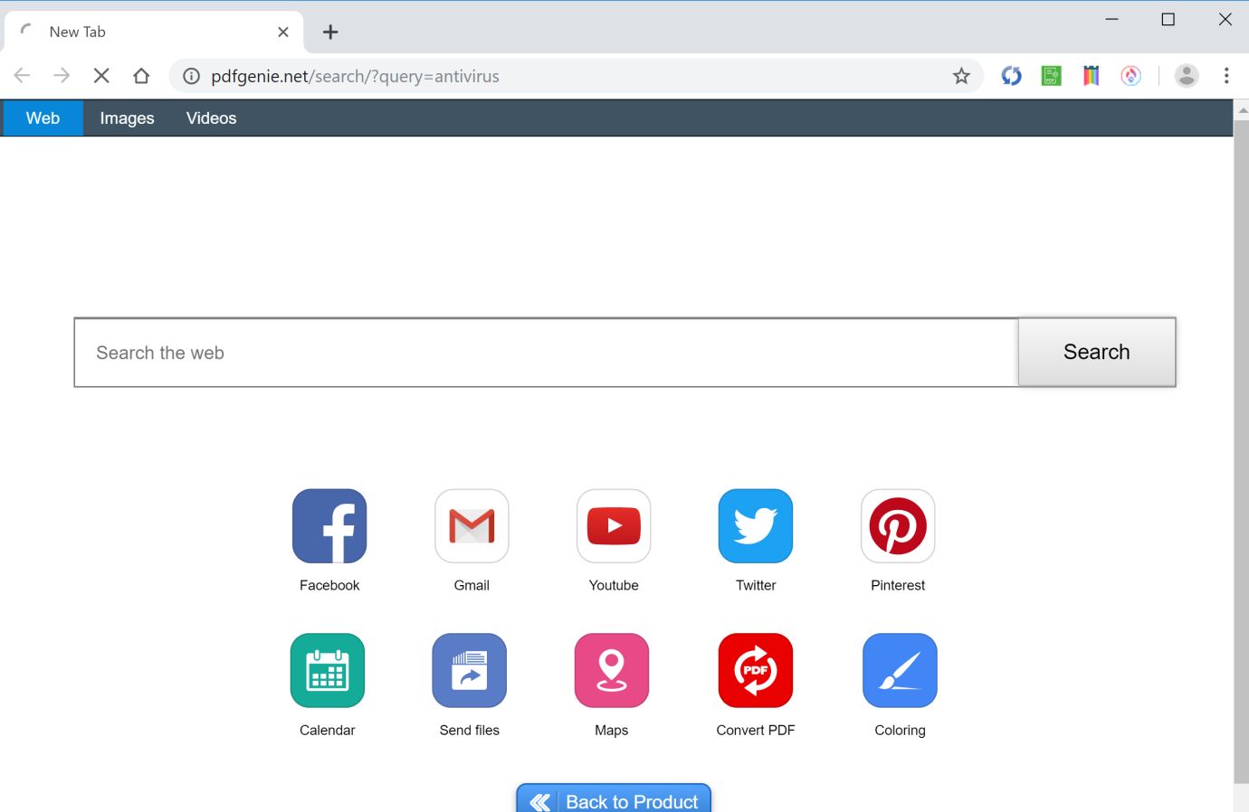Close the New Tab browser tab
Image resolution: width=1249 pixels, height=812 pixels.
(x=283, y=32)
